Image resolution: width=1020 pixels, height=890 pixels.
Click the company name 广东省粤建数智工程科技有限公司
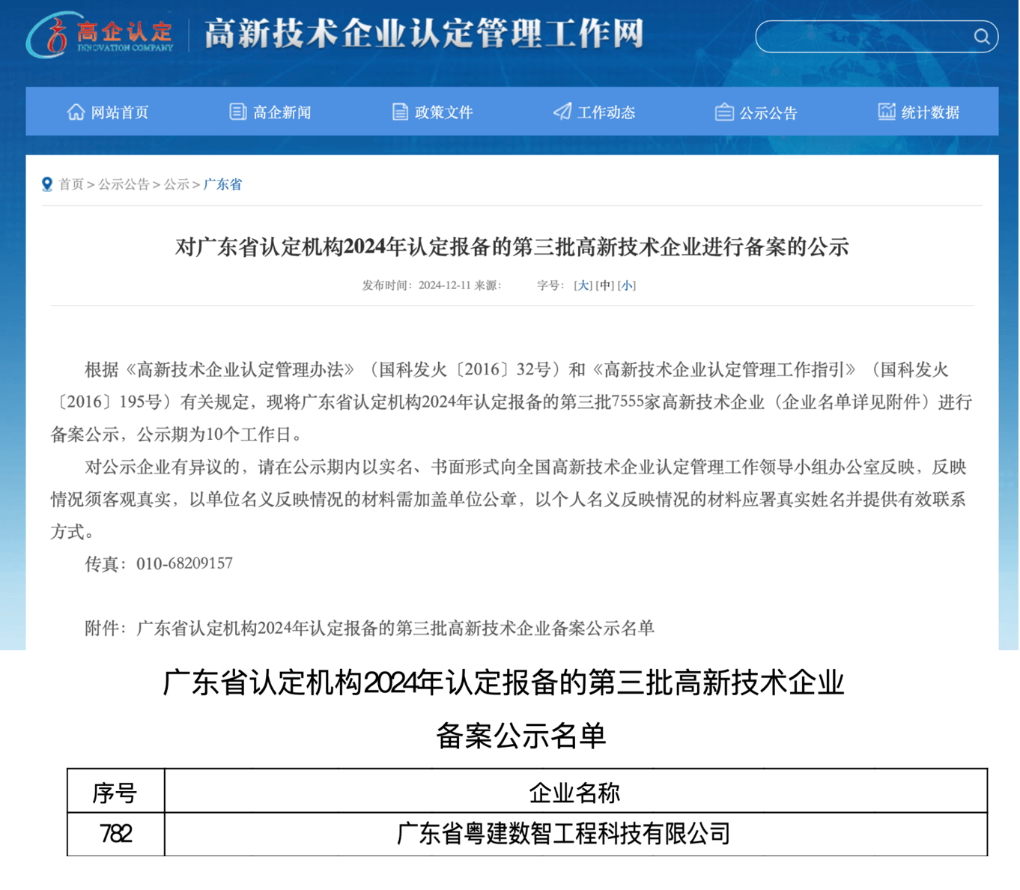tap(564, 834)
